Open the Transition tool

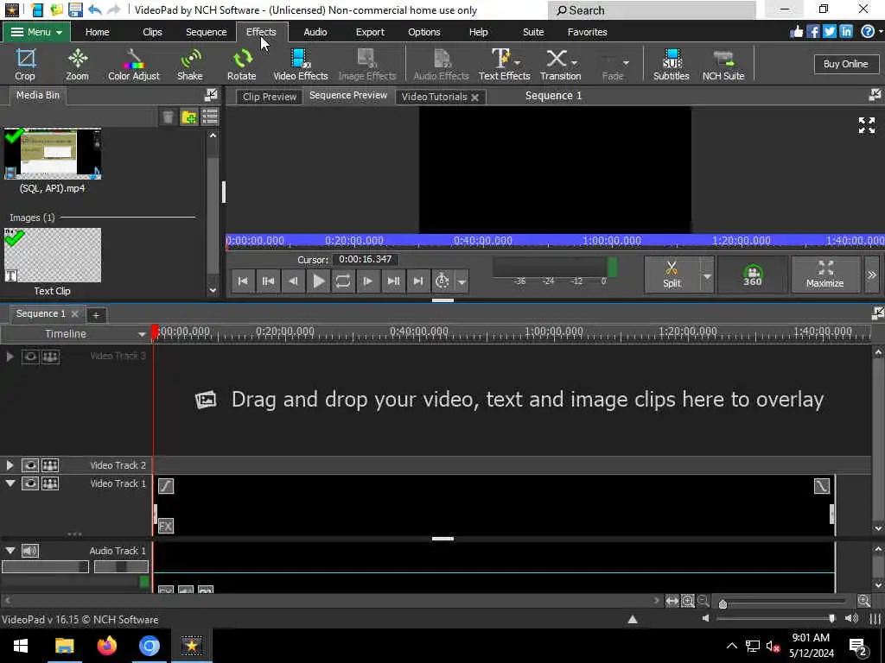pyautogui.click(x=560, y=64)
